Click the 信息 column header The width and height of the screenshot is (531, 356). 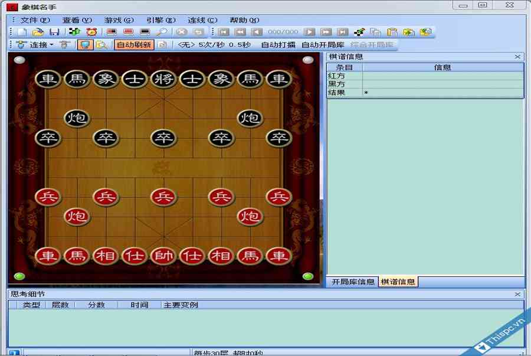pyautogui.click(x=442, y=67)
